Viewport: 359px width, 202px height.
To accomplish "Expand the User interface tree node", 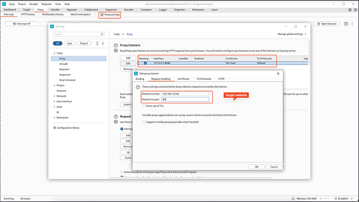I will 54,102.
